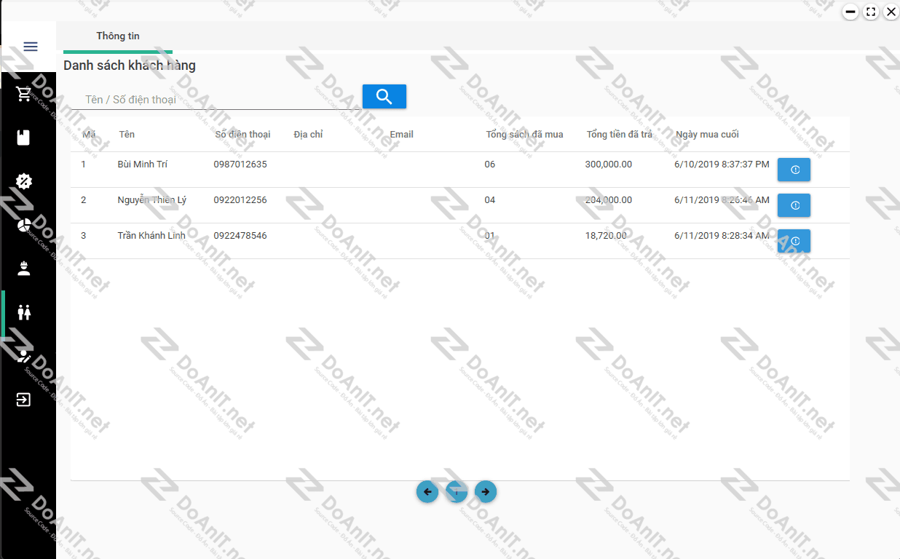Click the current page number 1
This screenshot has height=559, width=900.
tap(457, 492)
